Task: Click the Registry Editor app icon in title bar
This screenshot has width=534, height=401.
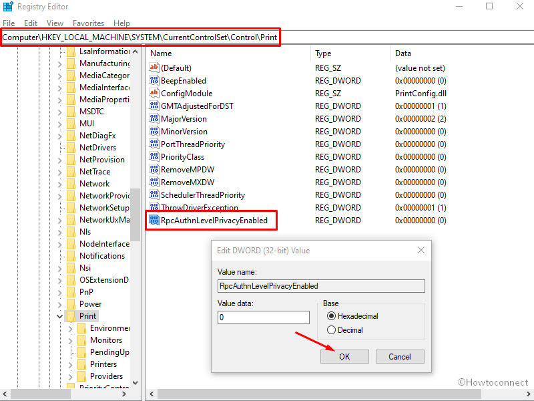Action: 8,7
